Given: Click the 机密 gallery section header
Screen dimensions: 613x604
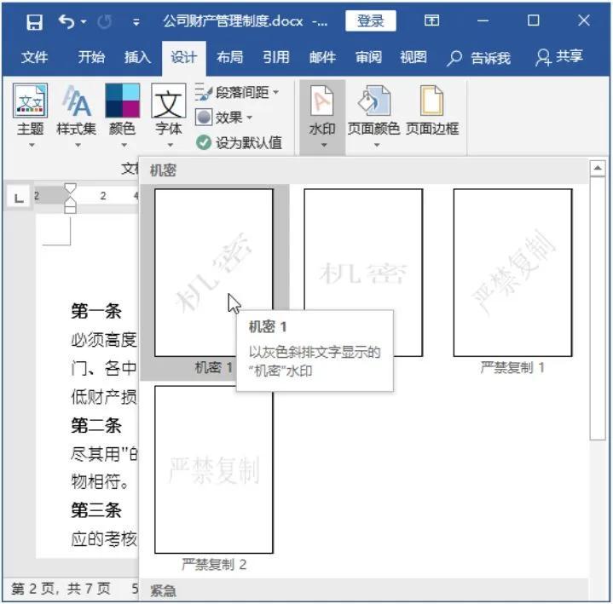Looking at the screenshot, I should pyautogui.click(x=163, y=170).
